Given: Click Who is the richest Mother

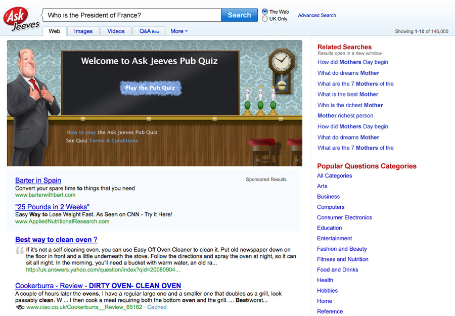Looking at the screenshot, I should pyautogui.click(x=350, y=105).
